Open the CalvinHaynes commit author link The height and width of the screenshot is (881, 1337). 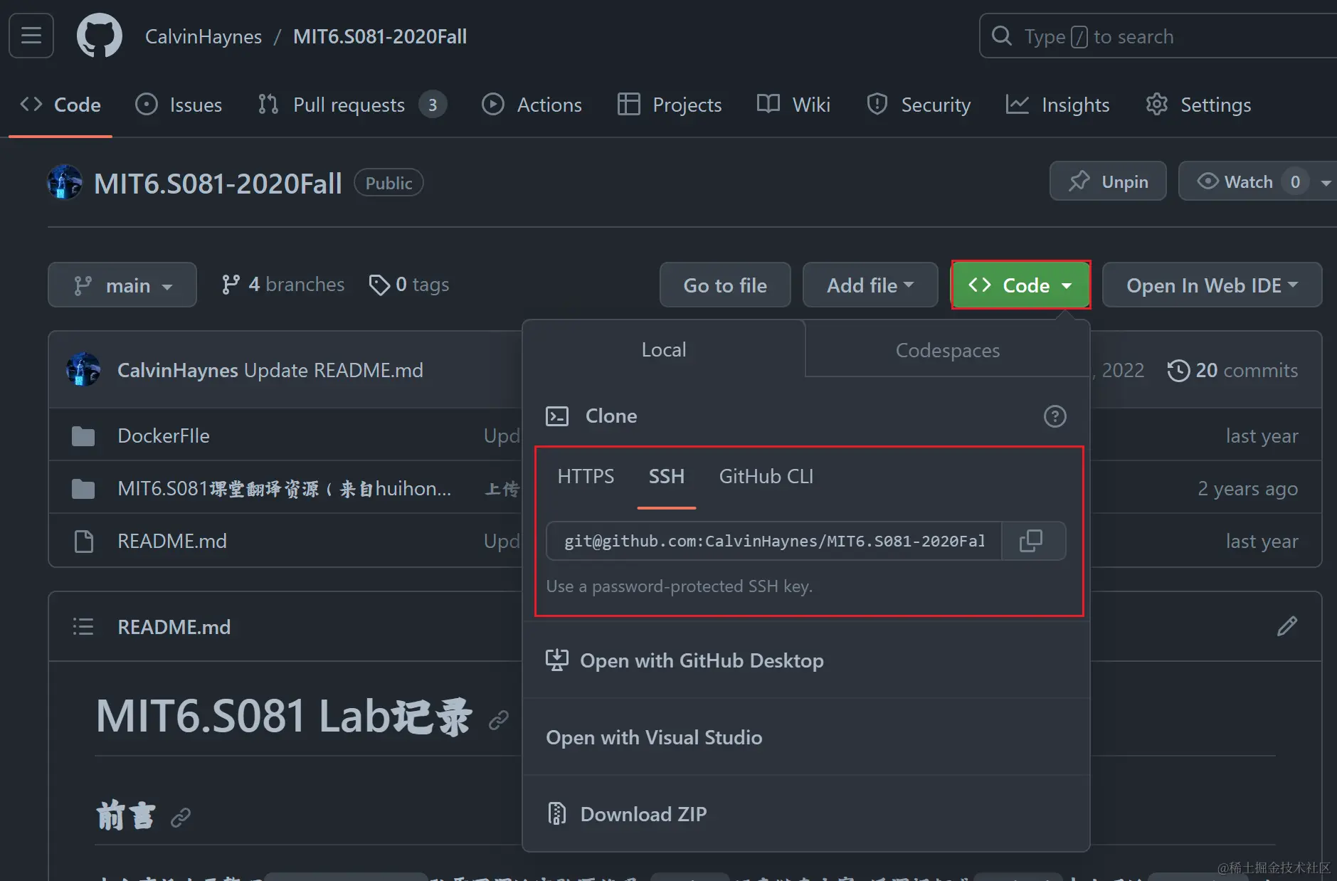(x=178, y=370)
